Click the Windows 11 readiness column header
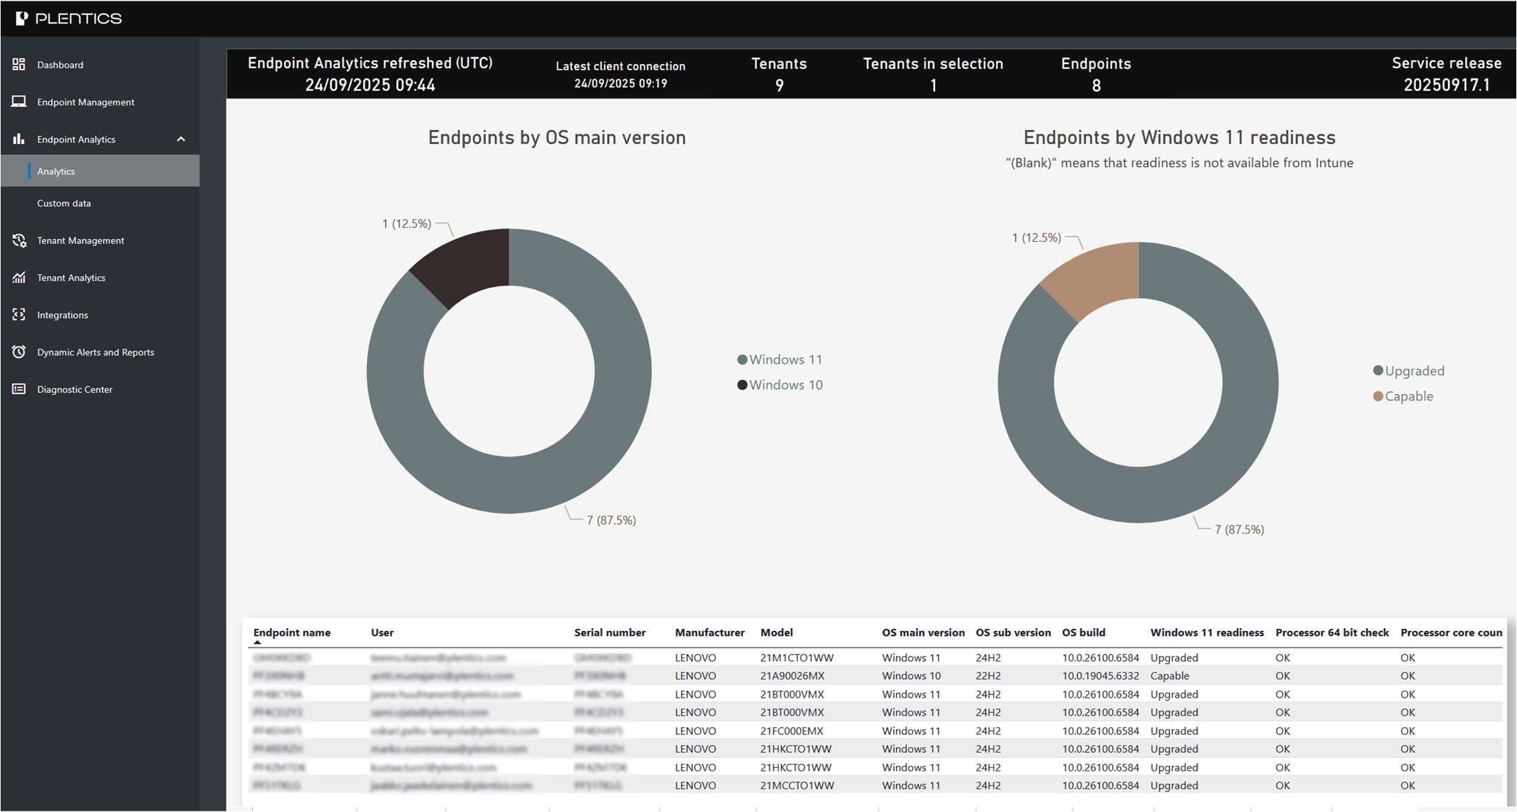Image resolution: width=1517 pixels, height=812 pixels. coord(1206,632)
